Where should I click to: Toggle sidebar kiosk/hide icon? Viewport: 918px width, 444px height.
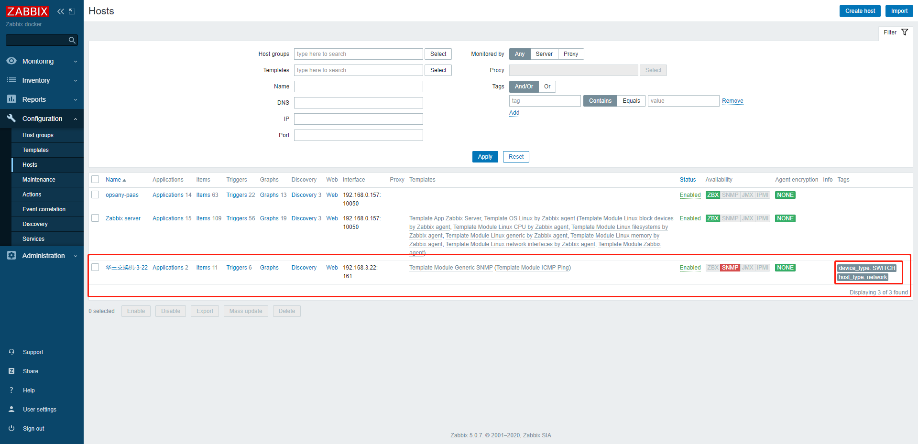72,11
